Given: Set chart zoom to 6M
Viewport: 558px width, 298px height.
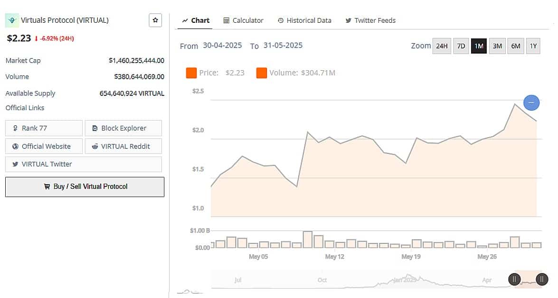Looking at the screenshot, I should 516,46.
